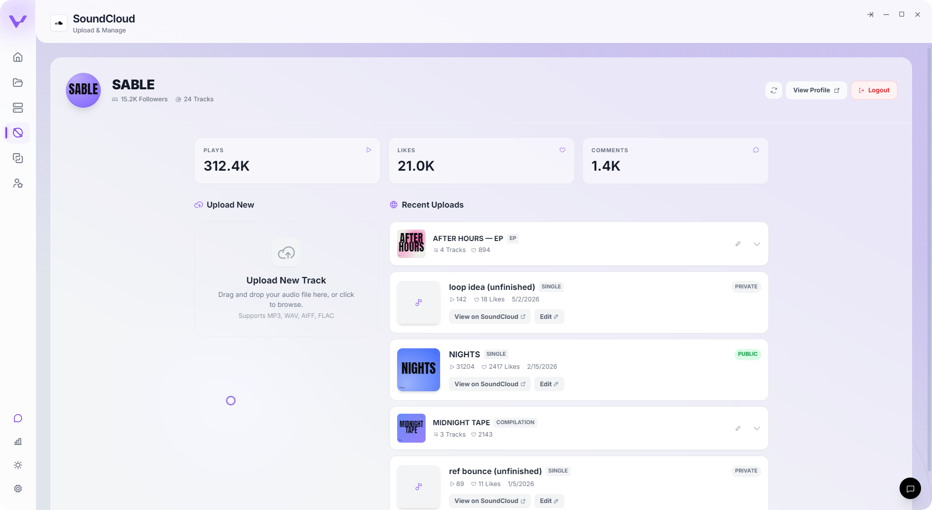Select the active SoundCloud sidebar icon

[x=18, y=133]
